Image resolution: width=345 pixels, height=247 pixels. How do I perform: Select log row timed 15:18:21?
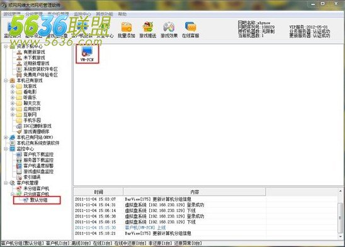click(x=205, y=234)
